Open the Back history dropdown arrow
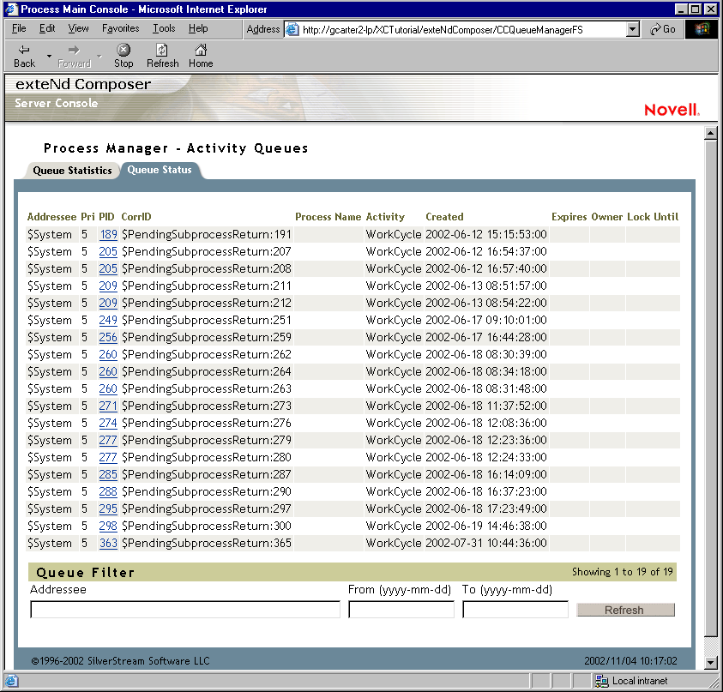723x692 pixels. [x=49, y=57]
